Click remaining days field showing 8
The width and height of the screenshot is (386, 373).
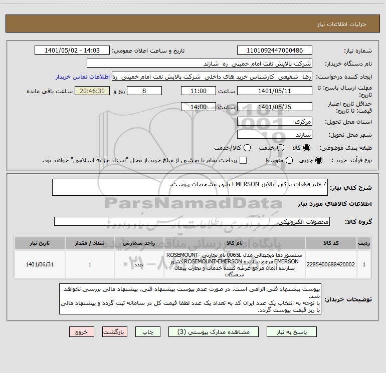coord(144,91)
